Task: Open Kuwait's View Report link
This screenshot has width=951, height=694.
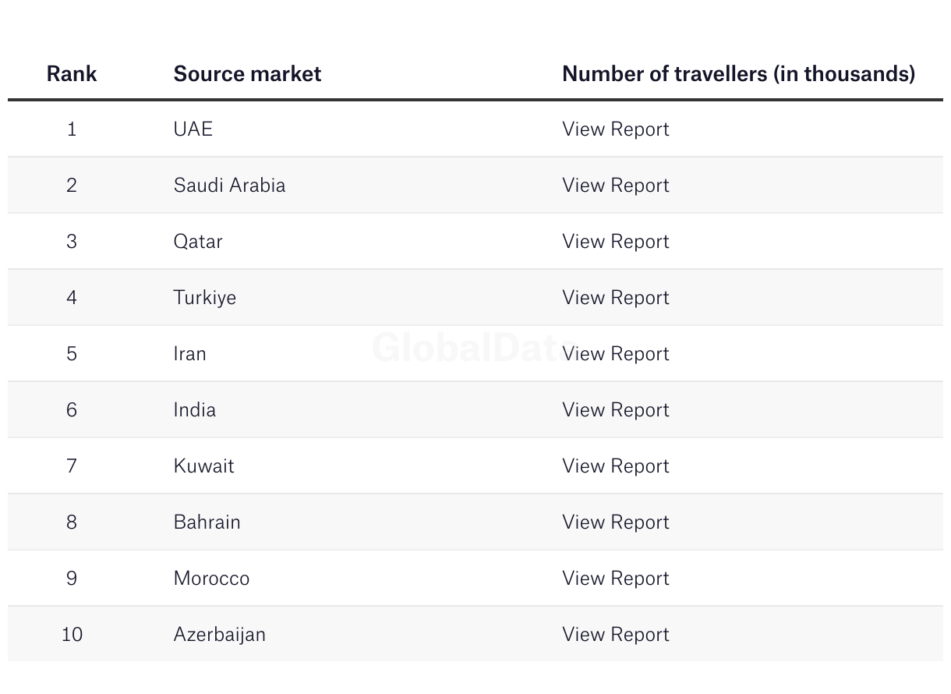Action: (615, 466)
